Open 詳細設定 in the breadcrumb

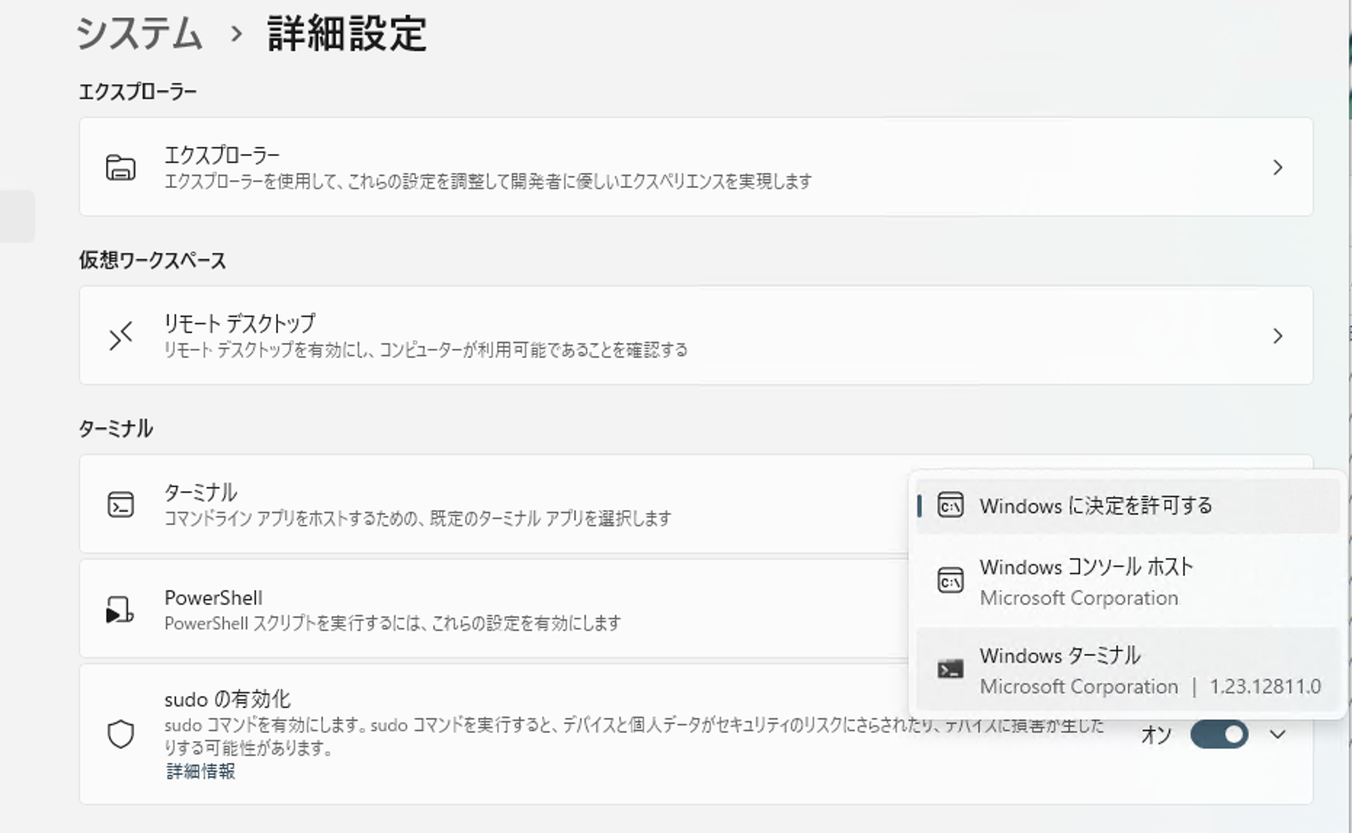point(347,33)
